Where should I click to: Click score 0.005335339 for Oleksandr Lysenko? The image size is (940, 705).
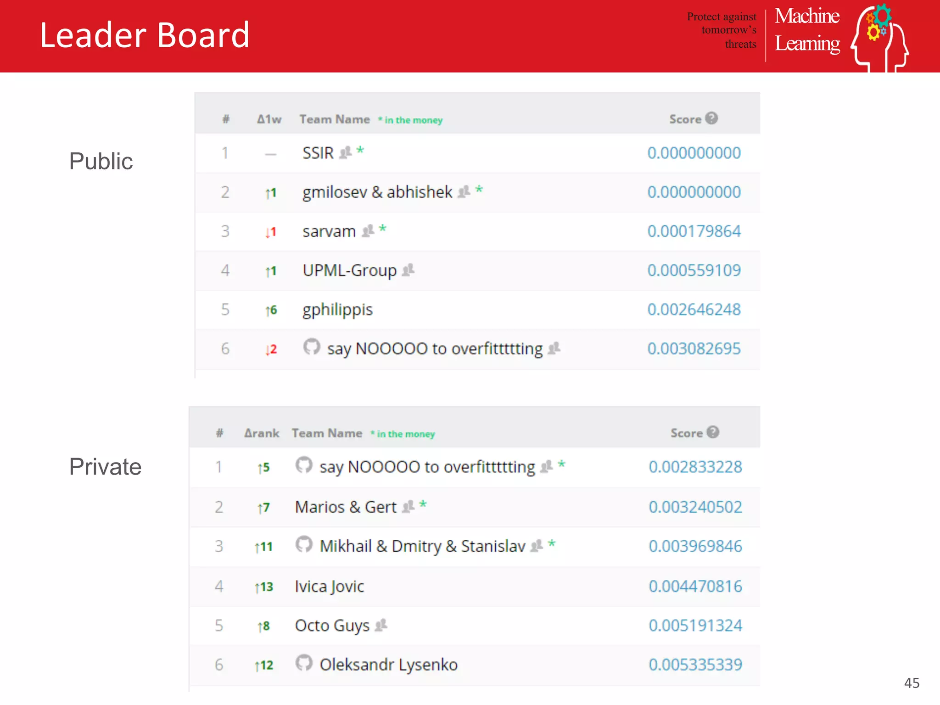tap(695, 665)
